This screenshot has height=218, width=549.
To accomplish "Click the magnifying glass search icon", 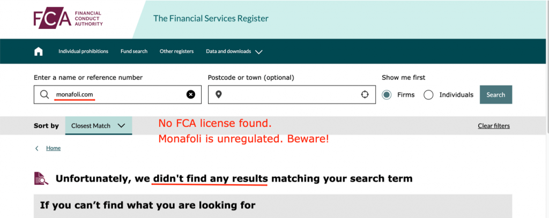I will (x=44, y=94).
